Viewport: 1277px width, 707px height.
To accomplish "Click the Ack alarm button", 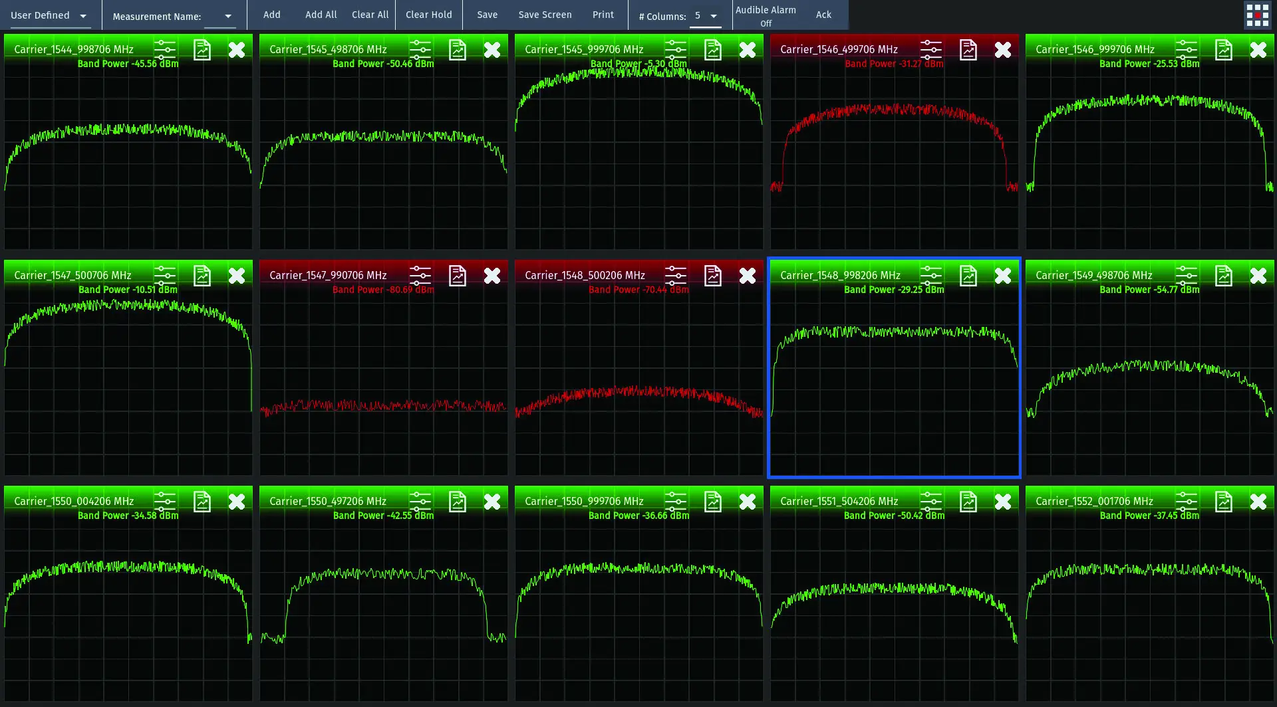I will pyautogui.click(x=823, y=15).
